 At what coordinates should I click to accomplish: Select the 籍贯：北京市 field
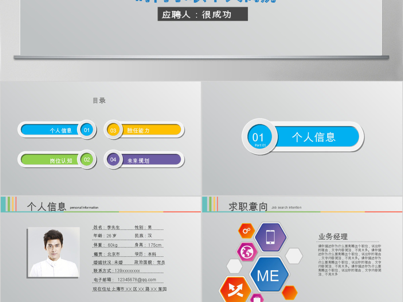(x=106, y=254)
